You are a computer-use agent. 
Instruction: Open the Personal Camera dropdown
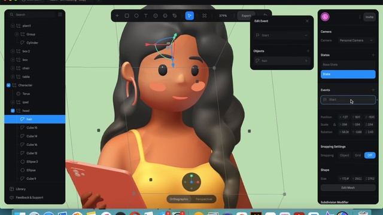click(x=356, y=41)
